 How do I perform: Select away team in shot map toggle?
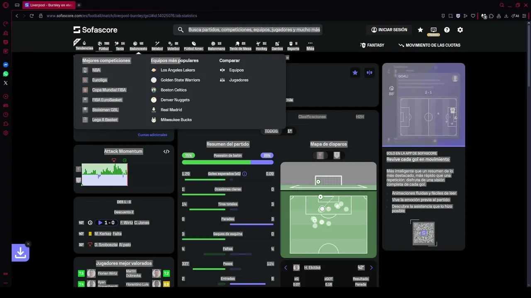[x=337, y=156]
